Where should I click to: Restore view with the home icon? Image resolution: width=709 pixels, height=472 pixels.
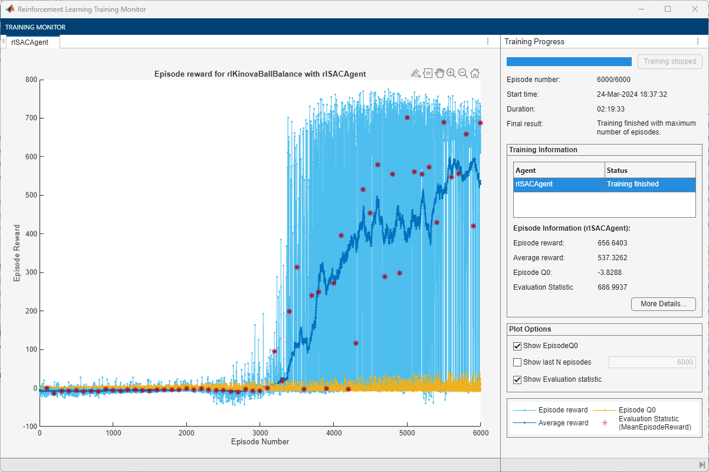pos(475,73)
